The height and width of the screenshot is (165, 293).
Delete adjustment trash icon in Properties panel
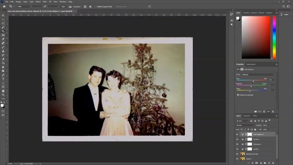point(273,111)
